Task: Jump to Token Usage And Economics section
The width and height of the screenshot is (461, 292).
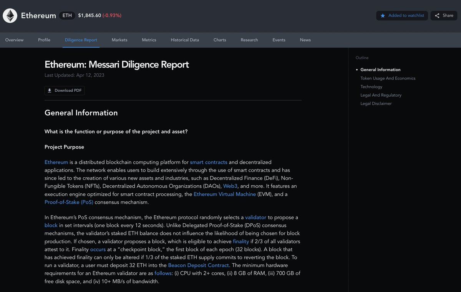Action: coord(388,78)
